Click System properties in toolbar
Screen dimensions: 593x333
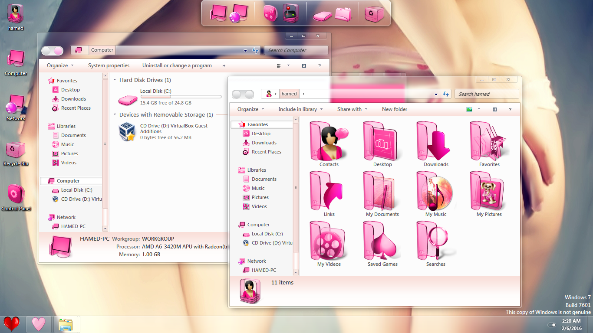pos(109,66)
